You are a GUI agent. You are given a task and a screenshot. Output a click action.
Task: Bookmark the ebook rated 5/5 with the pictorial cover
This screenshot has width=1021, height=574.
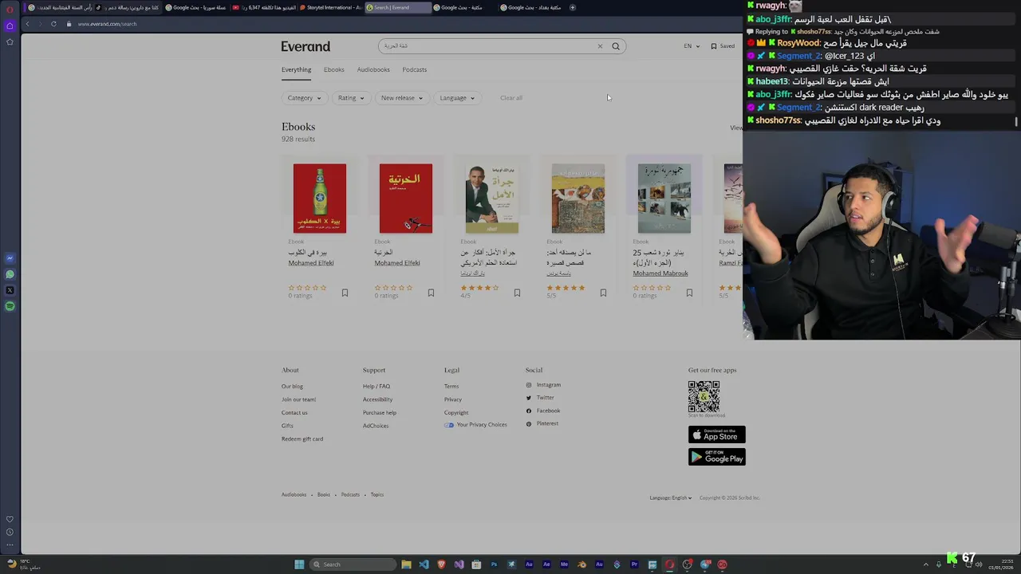[x=603, y=293]
